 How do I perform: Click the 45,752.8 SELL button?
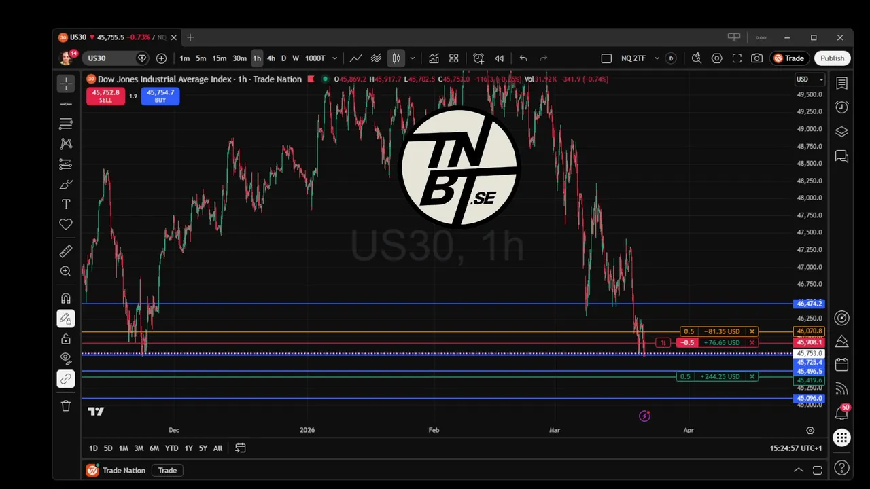click(105, 96)
